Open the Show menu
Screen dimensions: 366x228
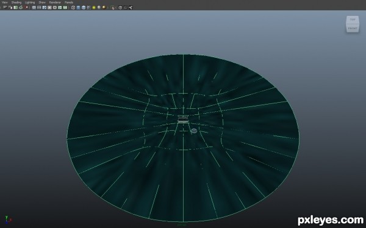point(42,2)
